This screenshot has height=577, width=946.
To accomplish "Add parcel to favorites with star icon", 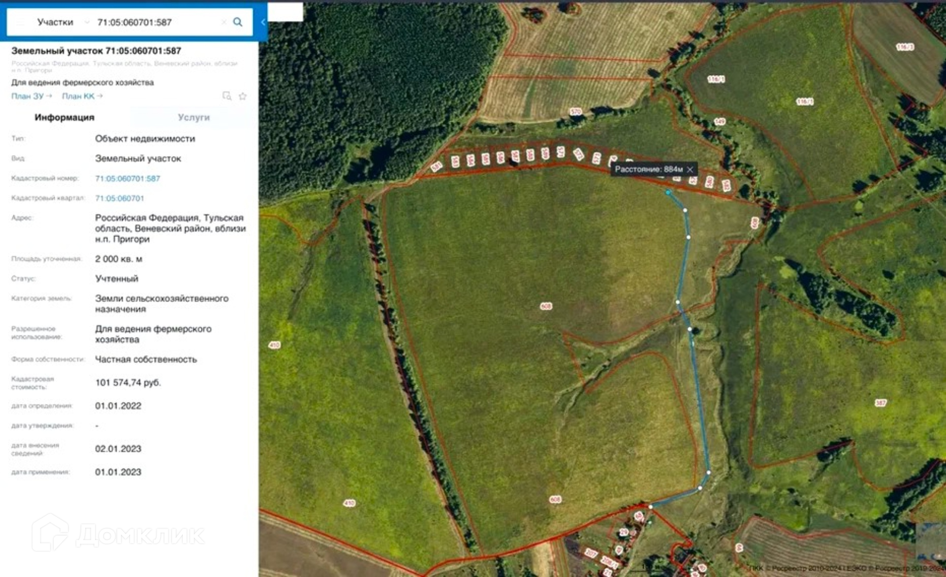I will (242, 96).
